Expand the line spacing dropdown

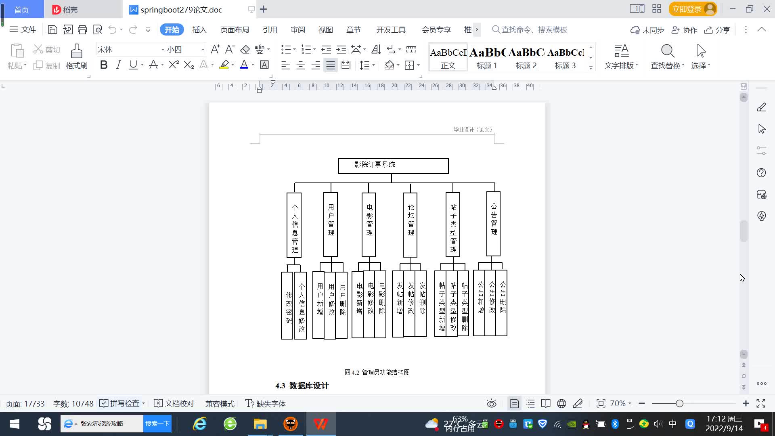374,65
